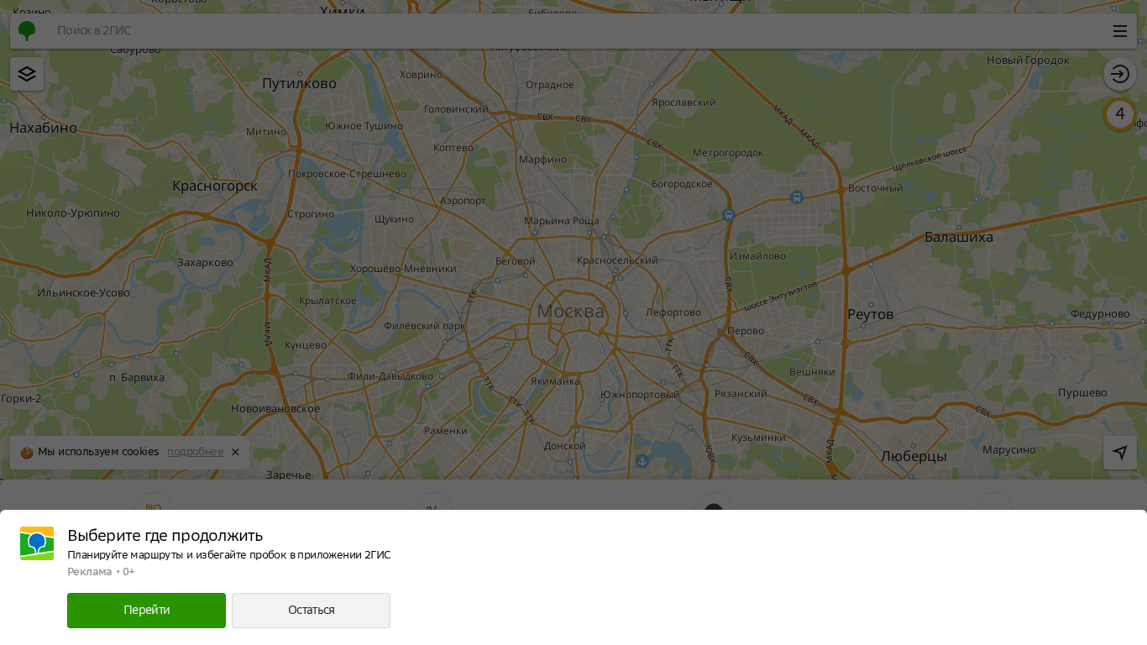Open the hamburger menu in search bar
The height and width of the screenshot is (645, 1147).
coord(1120,31)
